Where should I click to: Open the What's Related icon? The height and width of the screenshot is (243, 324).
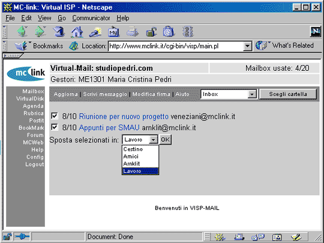(x=261, y=45)
